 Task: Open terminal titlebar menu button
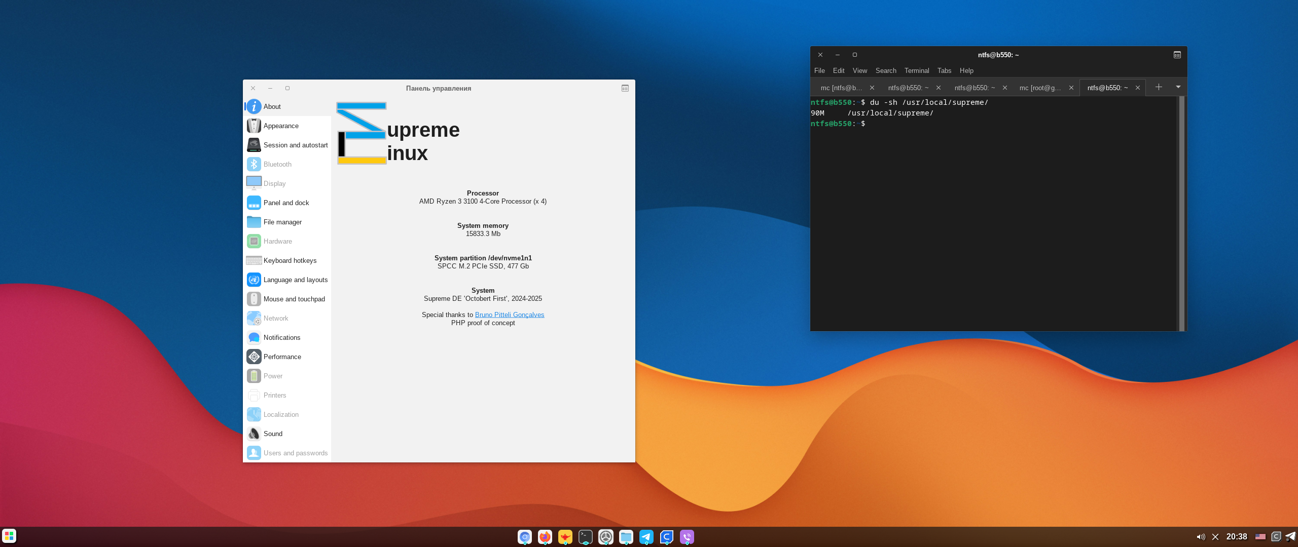[x=1177, y=55]
